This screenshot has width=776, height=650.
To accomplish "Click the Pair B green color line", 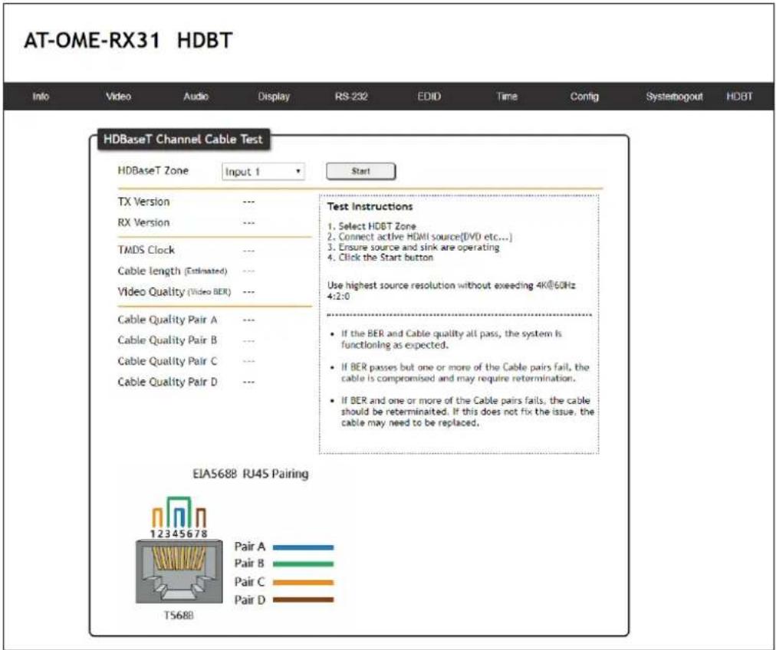I will [x=304, y=563].
